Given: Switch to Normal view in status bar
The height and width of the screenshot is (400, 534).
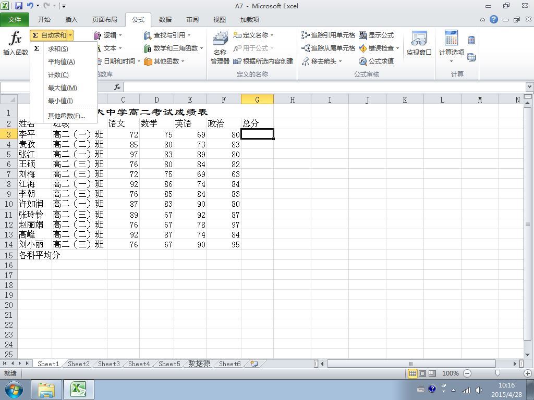Looking at the screenshot, I should coord(412,373).
